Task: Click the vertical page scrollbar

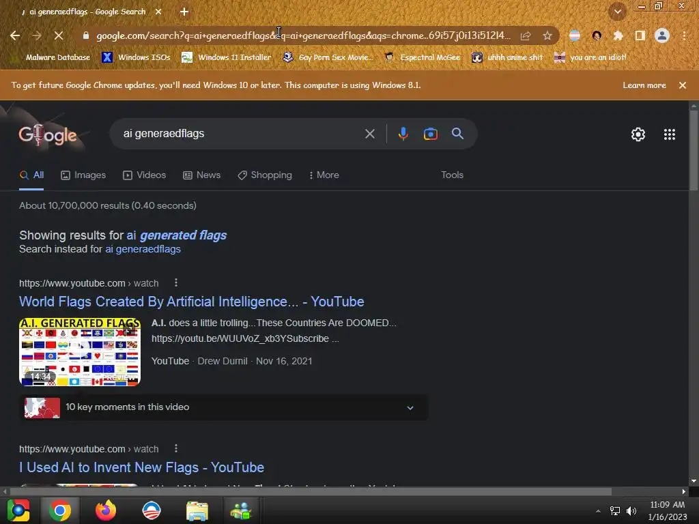Action: pyautogui.click(x=694, y=151)
